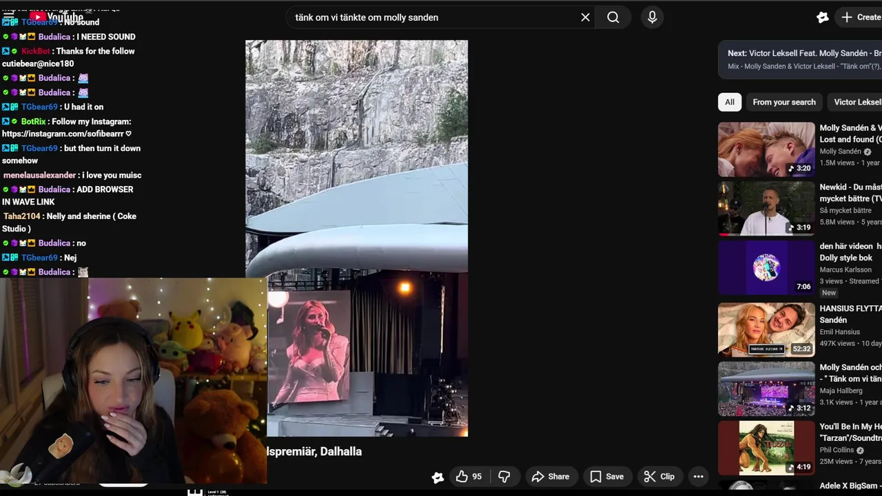Dislike the video

coord(504,477)
